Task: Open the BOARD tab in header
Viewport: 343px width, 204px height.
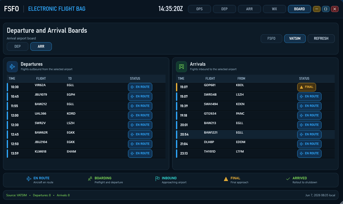Action: coord(299,9)
